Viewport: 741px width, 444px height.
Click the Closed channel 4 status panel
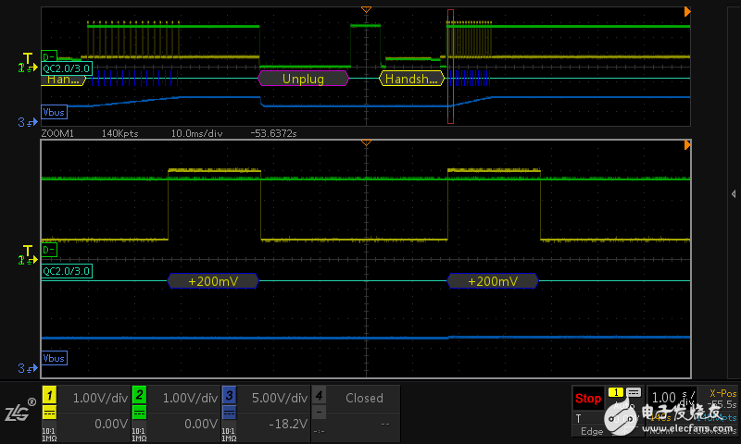click(364, 399)
